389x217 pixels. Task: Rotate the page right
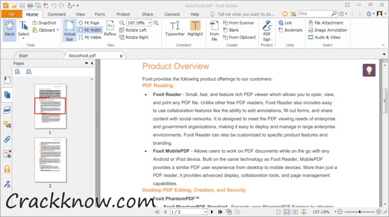click(134, 37)
